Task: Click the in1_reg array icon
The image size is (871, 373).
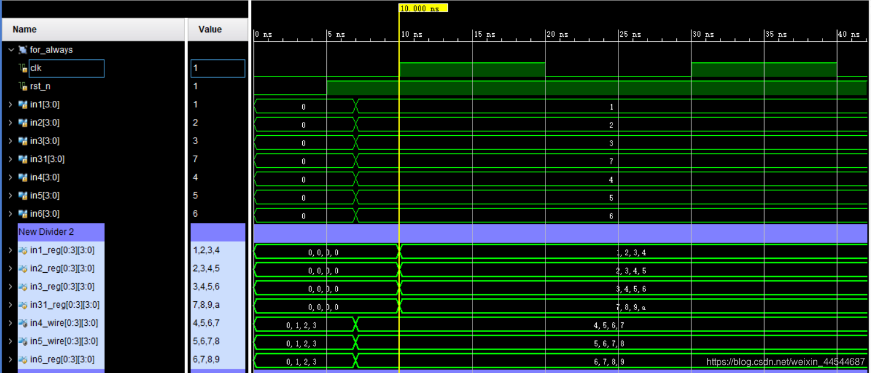Action: (x=23, y=250)
